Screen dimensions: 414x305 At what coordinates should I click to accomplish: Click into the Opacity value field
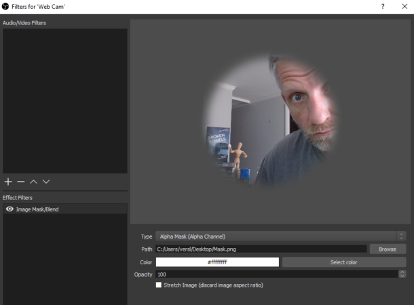tap(277, 274)
